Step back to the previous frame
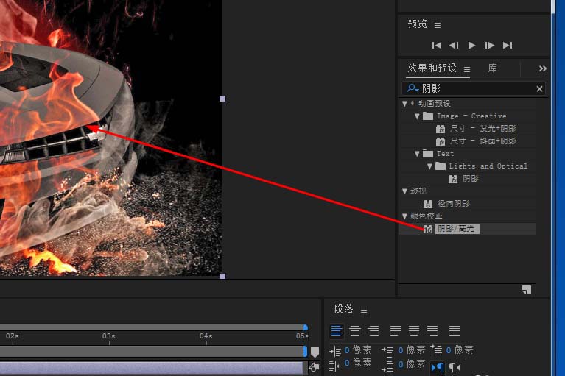 pos(455,45)
